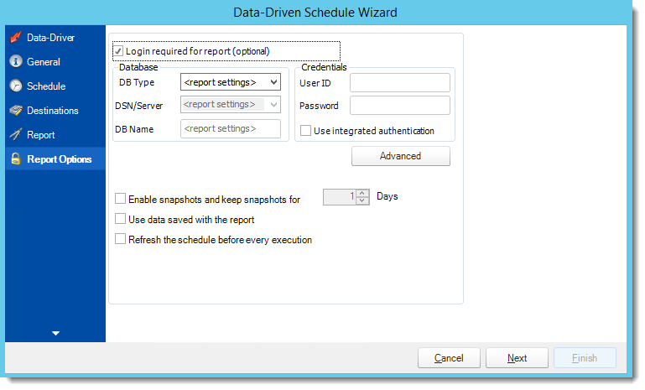This screenshot has width=645, height=390.
Task: Click the Data-Driver pencil icon in sidebar
Action: [16, 38]
